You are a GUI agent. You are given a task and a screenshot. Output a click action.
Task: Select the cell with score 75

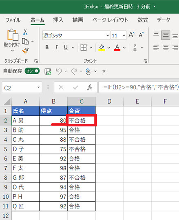[x=53, y=149]
